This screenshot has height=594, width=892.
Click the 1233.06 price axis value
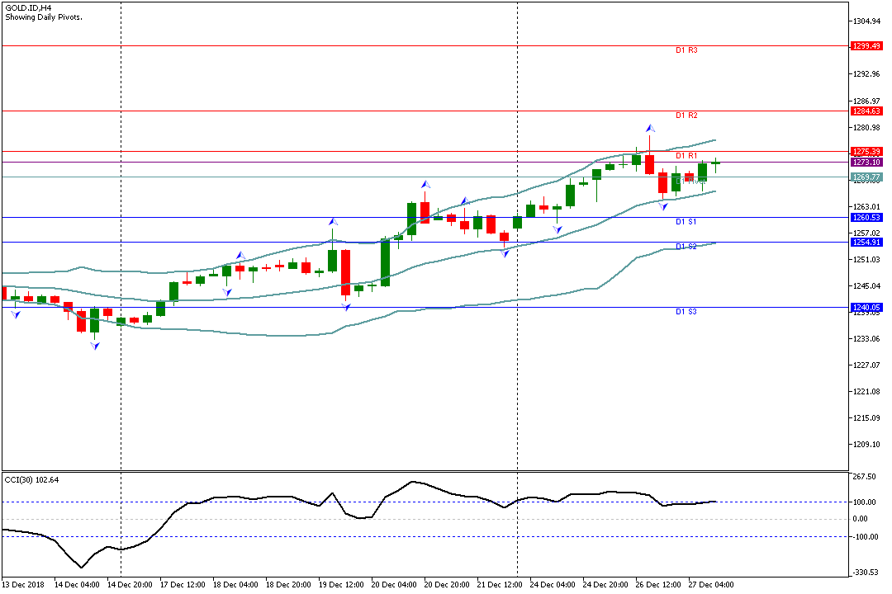pyautogui.click(x=867, y=339)
